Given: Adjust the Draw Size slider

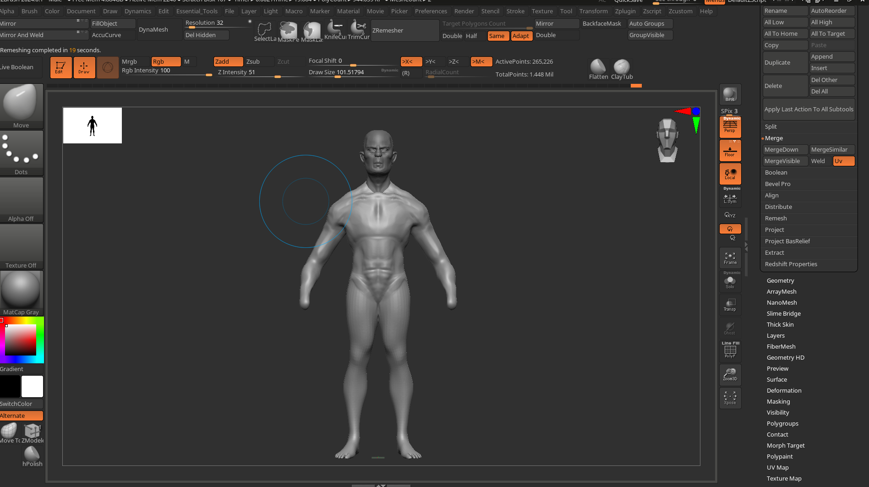Looking at the screenshot, I should click(353, 73).
